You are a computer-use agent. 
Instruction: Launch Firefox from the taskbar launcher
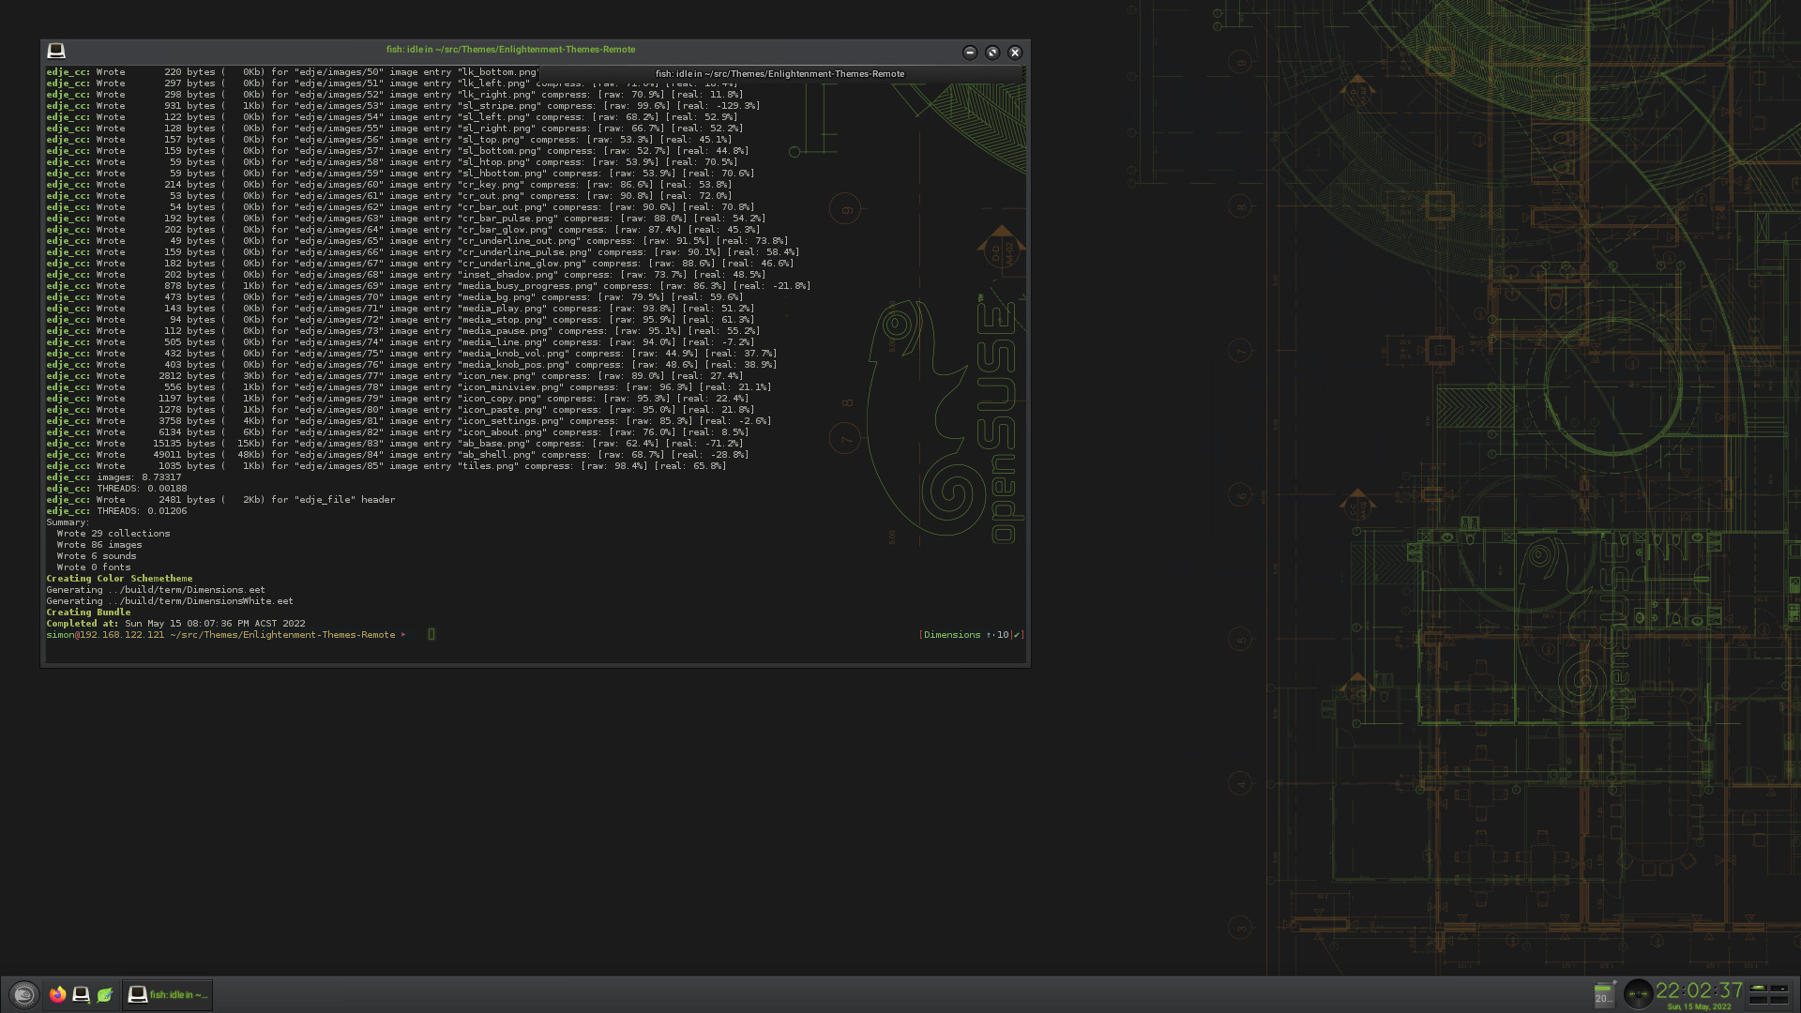coord(58,994)
